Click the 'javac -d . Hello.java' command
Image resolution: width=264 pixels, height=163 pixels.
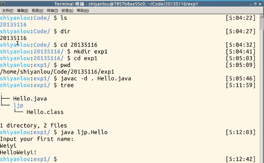[95, 78]
